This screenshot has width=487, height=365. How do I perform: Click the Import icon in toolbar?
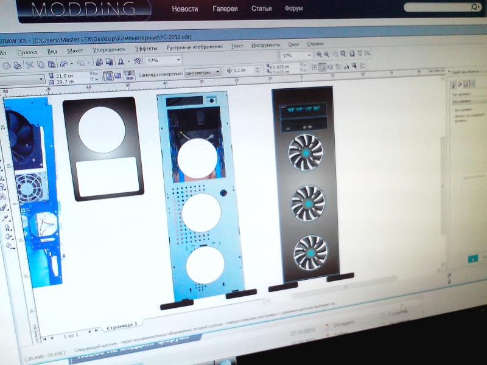click(x=99, y=62)
